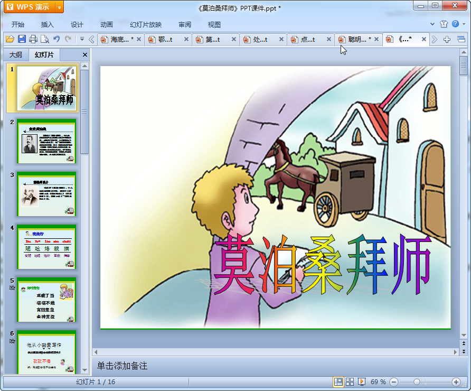Open file with the folder icon
Screen dimensions: 471x391
(x=10, y=39)
